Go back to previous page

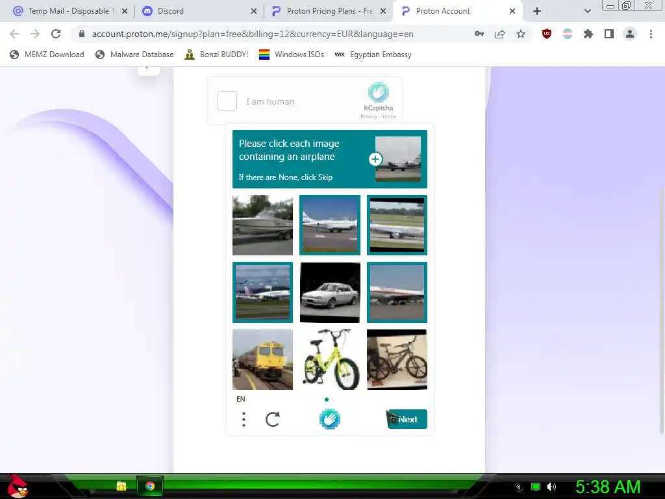pos(14,34)
